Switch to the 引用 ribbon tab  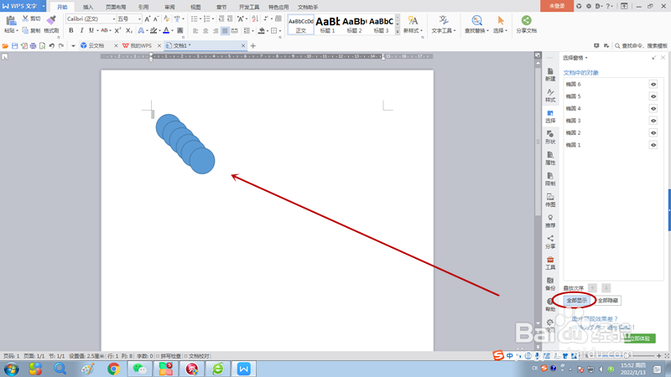143,7
